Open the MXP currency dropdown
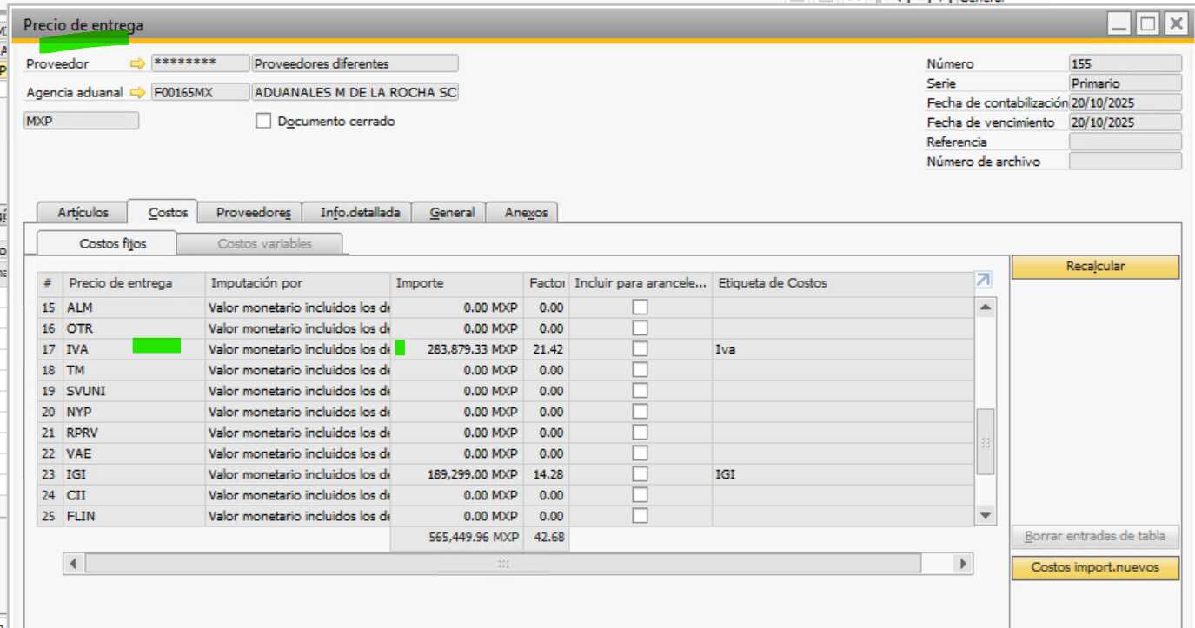Viewport: 1195px width, 628px height. tap(81, 121)
